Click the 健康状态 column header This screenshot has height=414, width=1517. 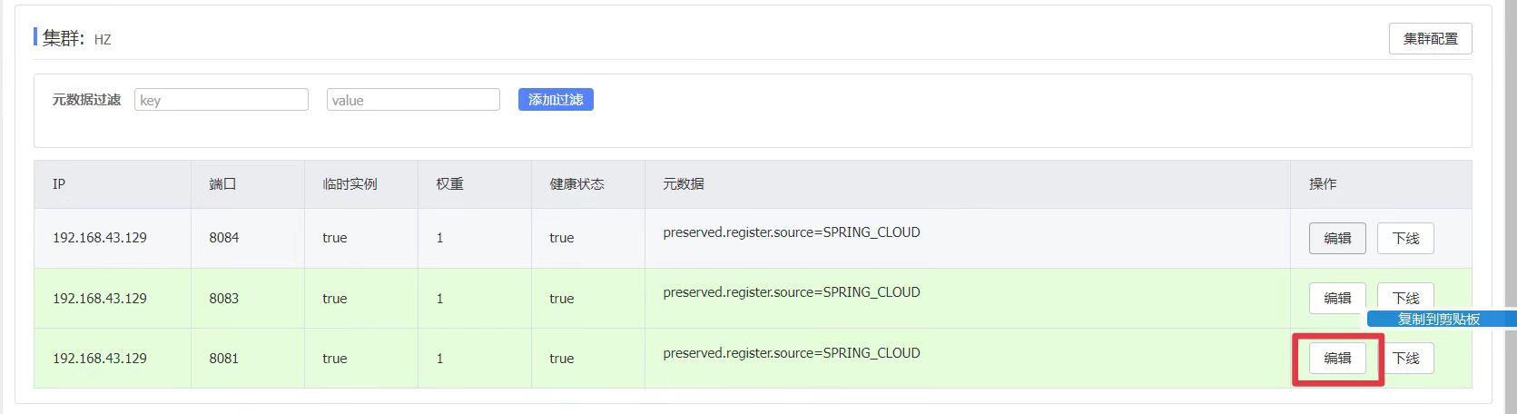576,184
